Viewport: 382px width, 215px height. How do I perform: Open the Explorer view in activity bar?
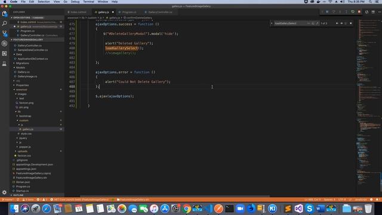[x=4, y=14]
